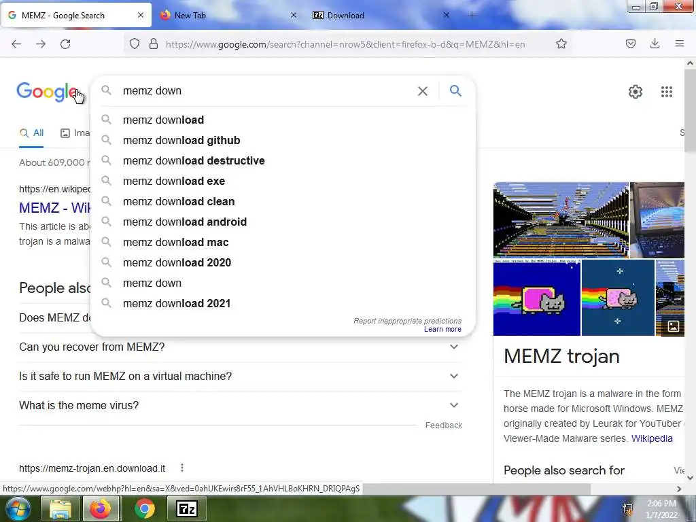Click the Feedback link under questions
This screenshot has width=696, height=522.
(443, 425)
